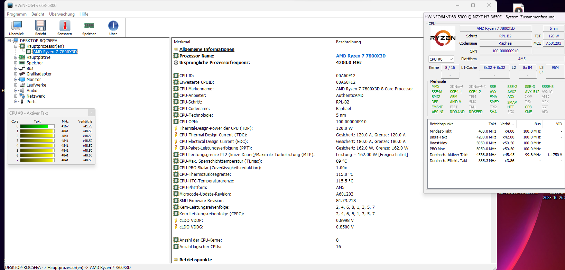
Task: Open the CPU #0 dropdown in summary
Action: (x=441, y=59)
